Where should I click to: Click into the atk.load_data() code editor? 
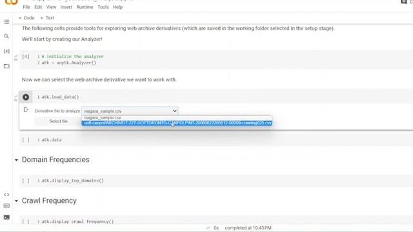pyautogui.click(x=60, y=97)
